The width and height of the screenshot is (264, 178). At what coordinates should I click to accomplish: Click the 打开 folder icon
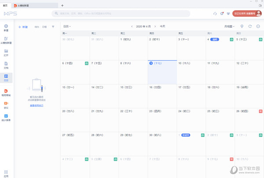tap(6, 53)
